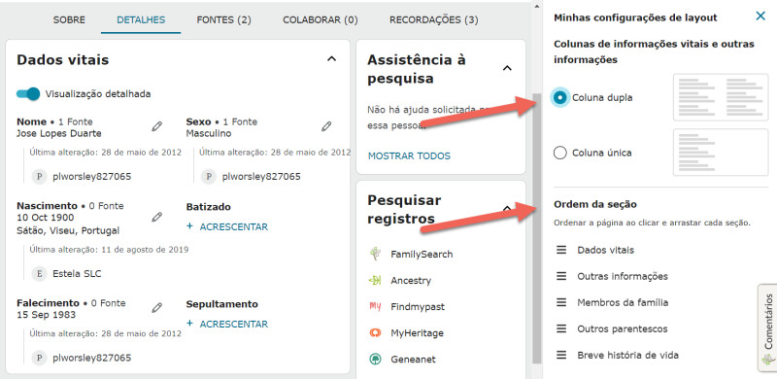Viewport: 777px width, 379px height.
Task: Select Dados vitais in section order
Action: [605, 250]
